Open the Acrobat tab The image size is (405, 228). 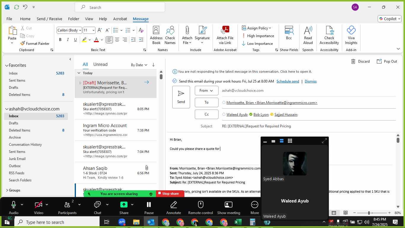120,19
